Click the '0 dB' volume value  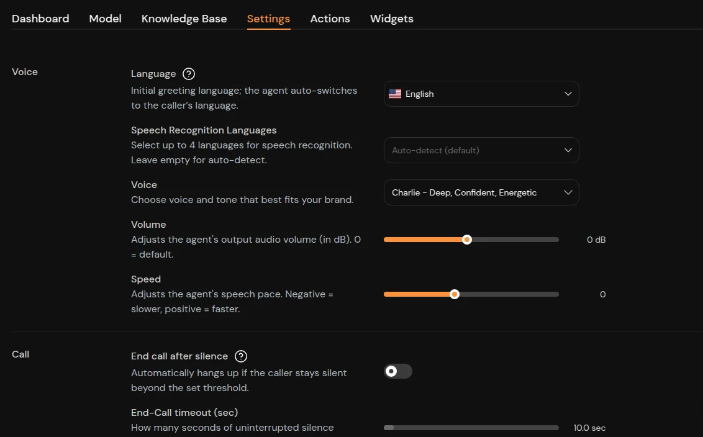[x=596, y=240]
